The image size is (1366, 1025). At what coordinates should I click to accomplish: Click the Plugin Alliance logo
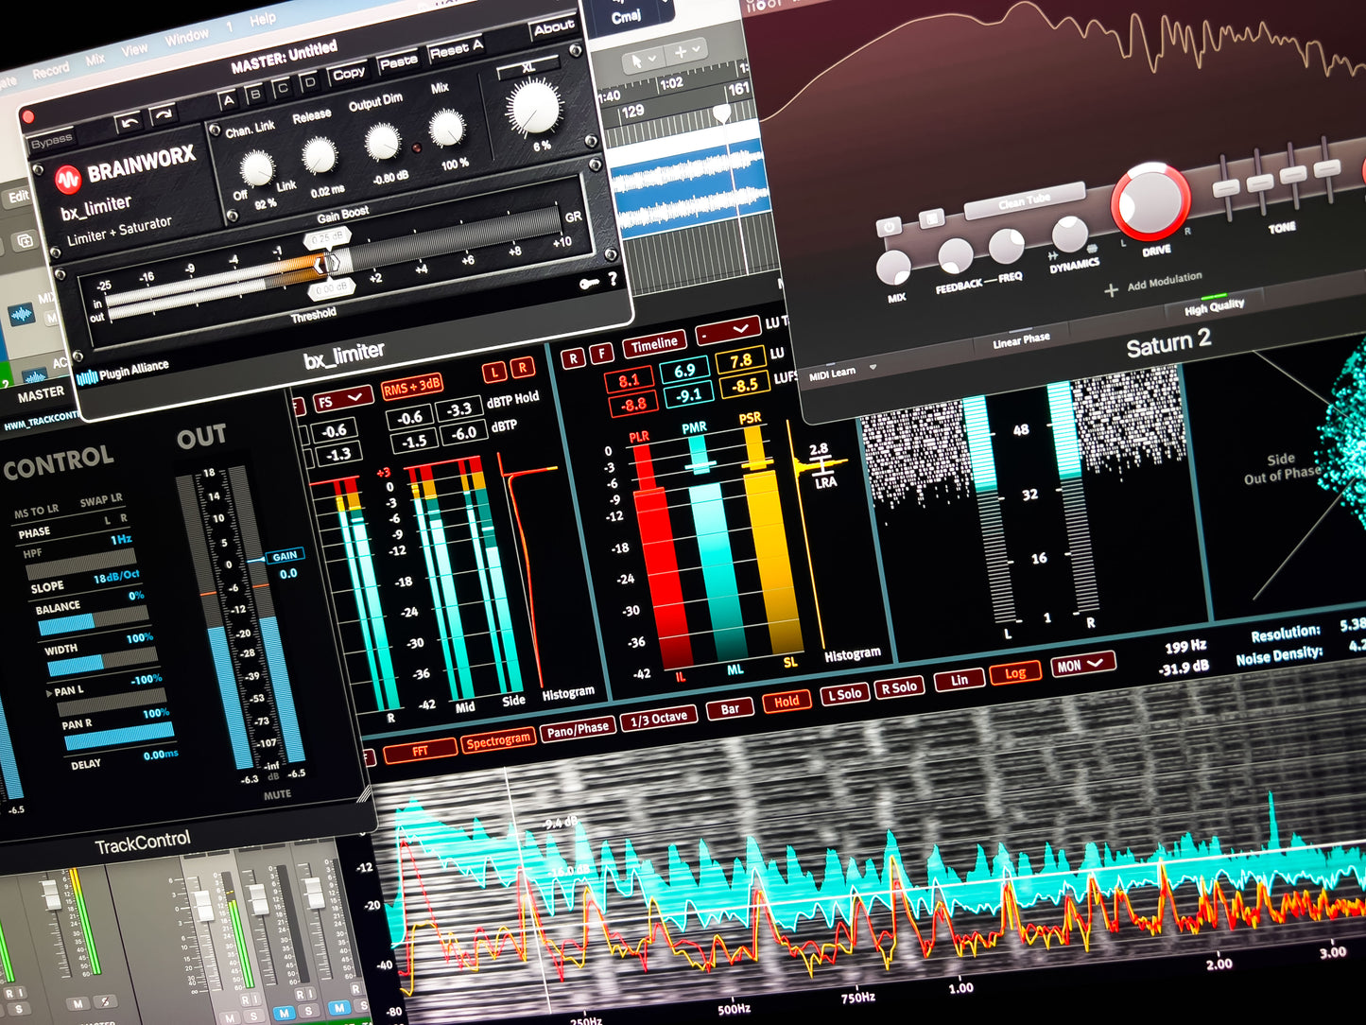tap(123, 371)
